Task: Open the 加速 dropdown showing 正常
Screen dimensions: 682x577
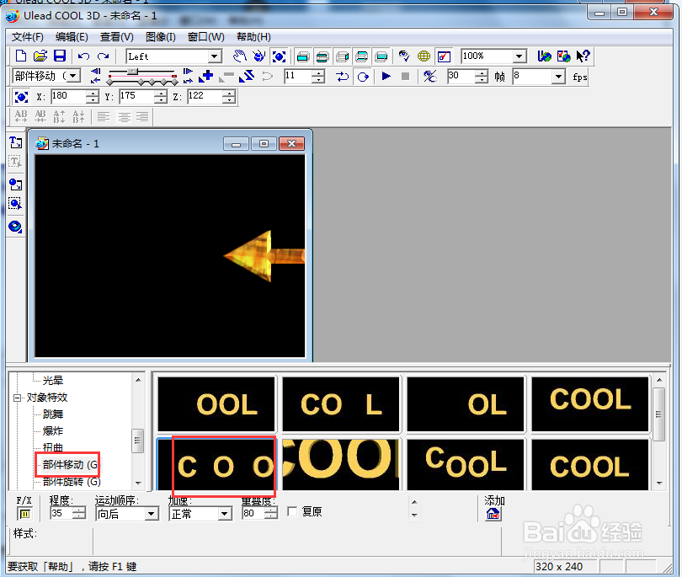Action: (x=224, y=514)
